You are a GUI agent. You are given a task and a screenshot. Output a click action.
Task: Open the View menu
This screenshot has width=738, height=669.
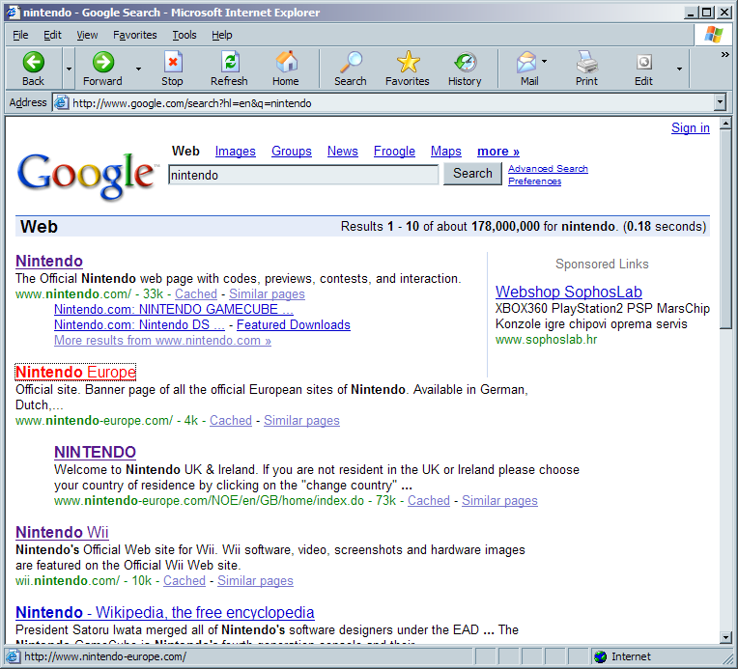87,35
